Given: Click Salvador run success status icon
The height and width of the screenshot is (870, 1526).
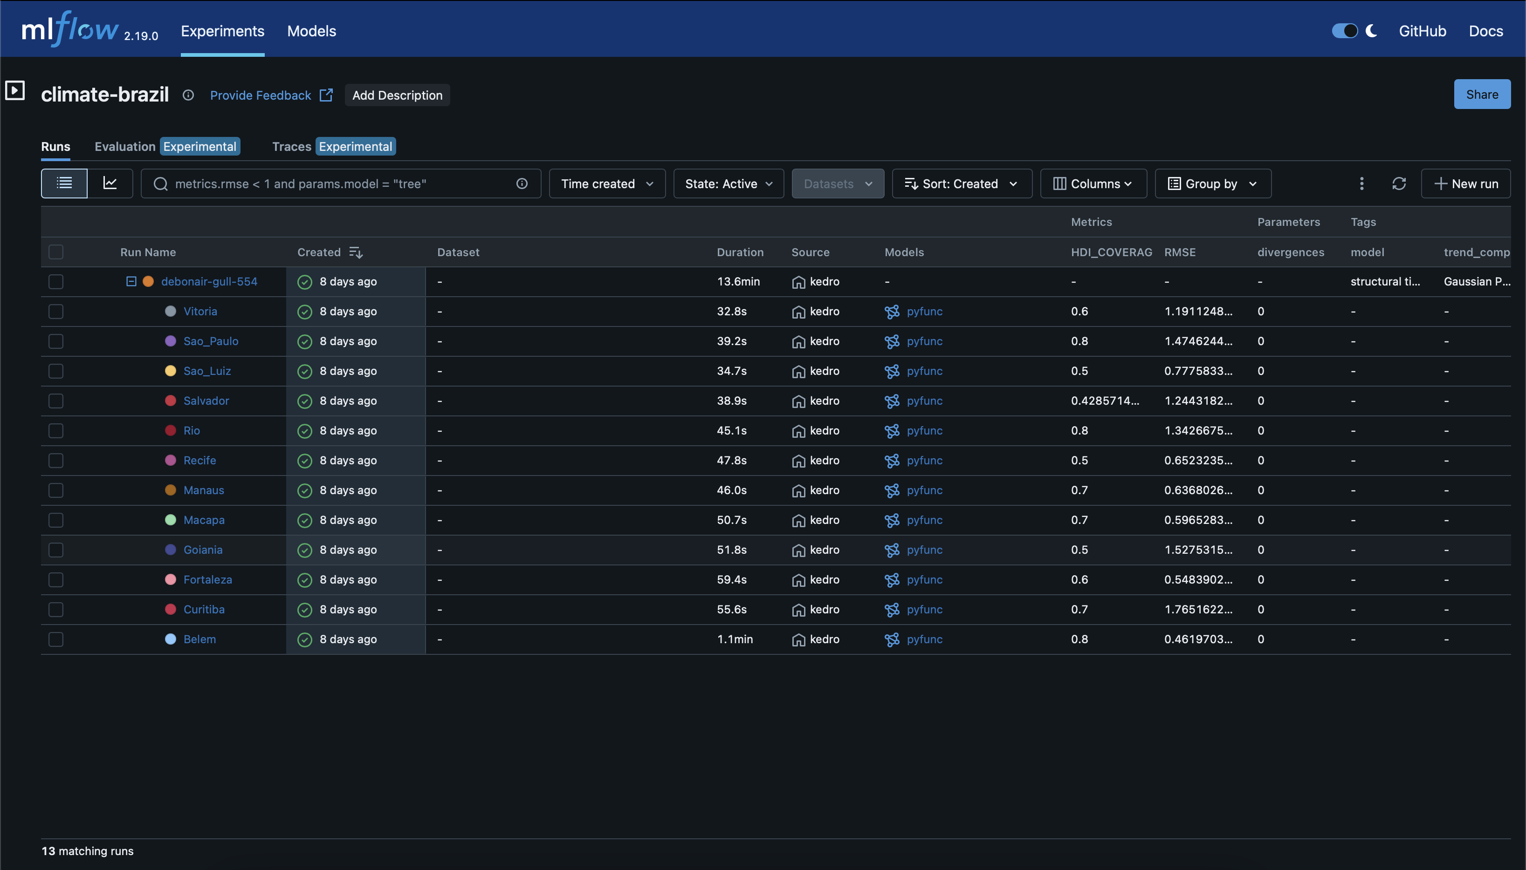Looking at the screenshot, I should 305,401.
